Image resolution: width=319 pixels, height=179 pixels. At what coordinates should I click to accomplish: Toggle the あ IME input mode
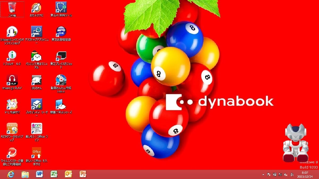(x=292, y=174)
